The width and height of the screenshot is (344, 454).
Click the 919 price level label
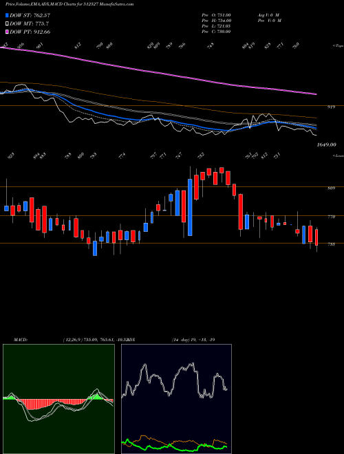tap(331, 107)
